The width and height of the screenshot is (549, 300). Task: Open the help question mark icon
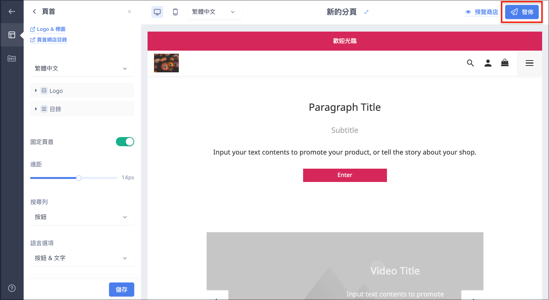tap(12, 288)
